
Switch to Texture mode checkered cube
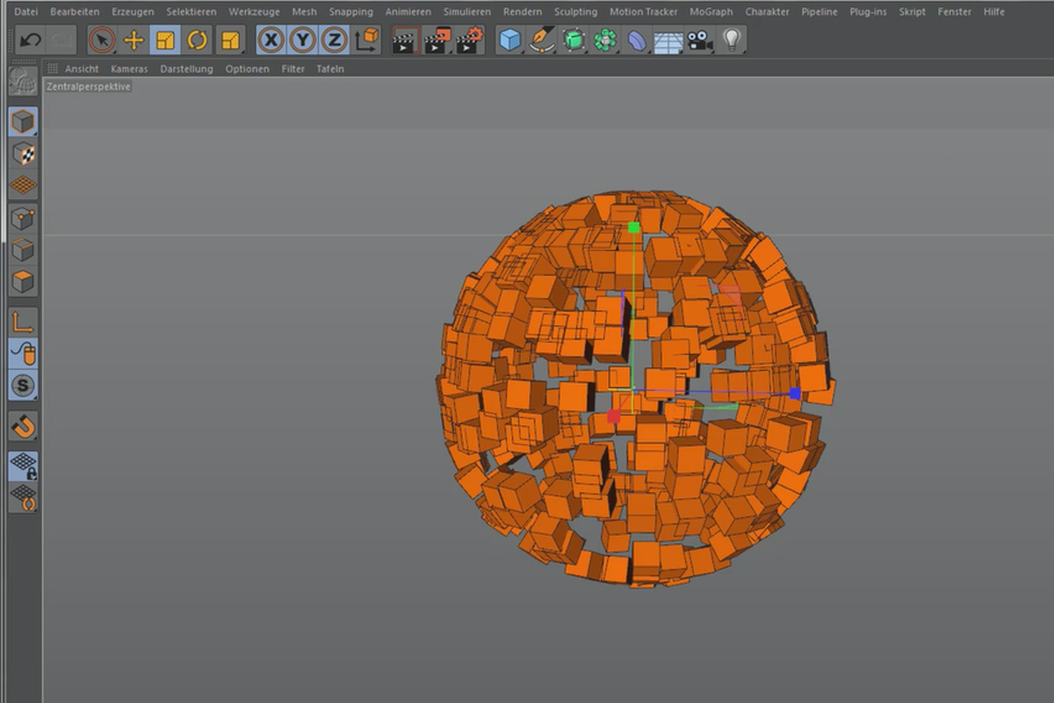pos(23,154)
